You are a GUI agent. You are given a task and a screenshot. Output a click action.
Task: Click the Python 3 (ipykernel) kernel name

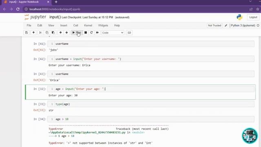(x=243, y=25)
